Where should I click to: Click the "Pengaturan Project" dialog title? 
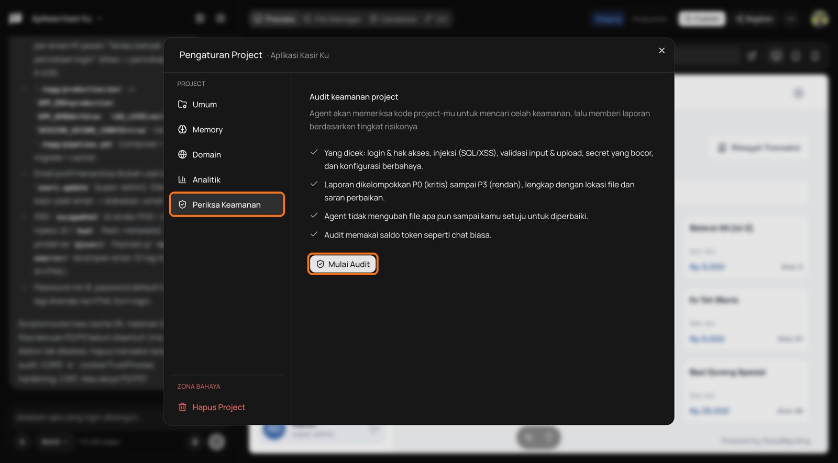coord(220,55)
